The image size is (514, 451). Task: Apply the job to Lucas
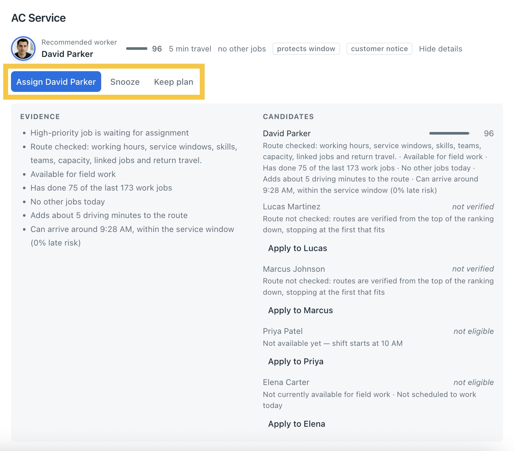pyautogui.click(x=297, y=248)
